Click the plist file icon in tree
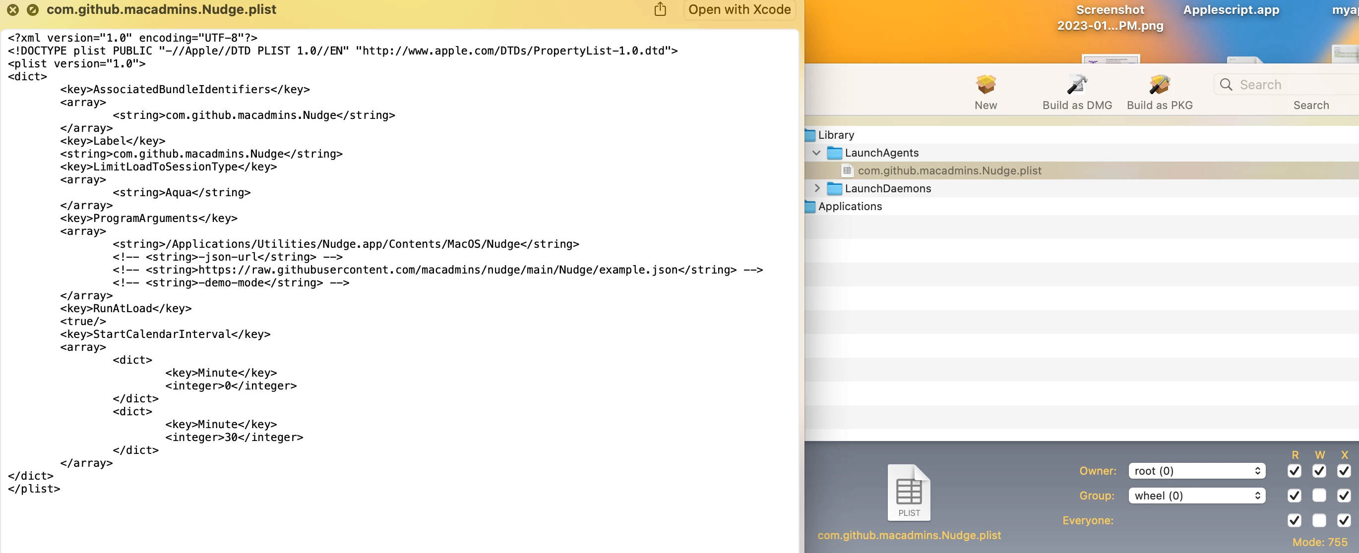The image size is (1359, 553). click(847, 171)
